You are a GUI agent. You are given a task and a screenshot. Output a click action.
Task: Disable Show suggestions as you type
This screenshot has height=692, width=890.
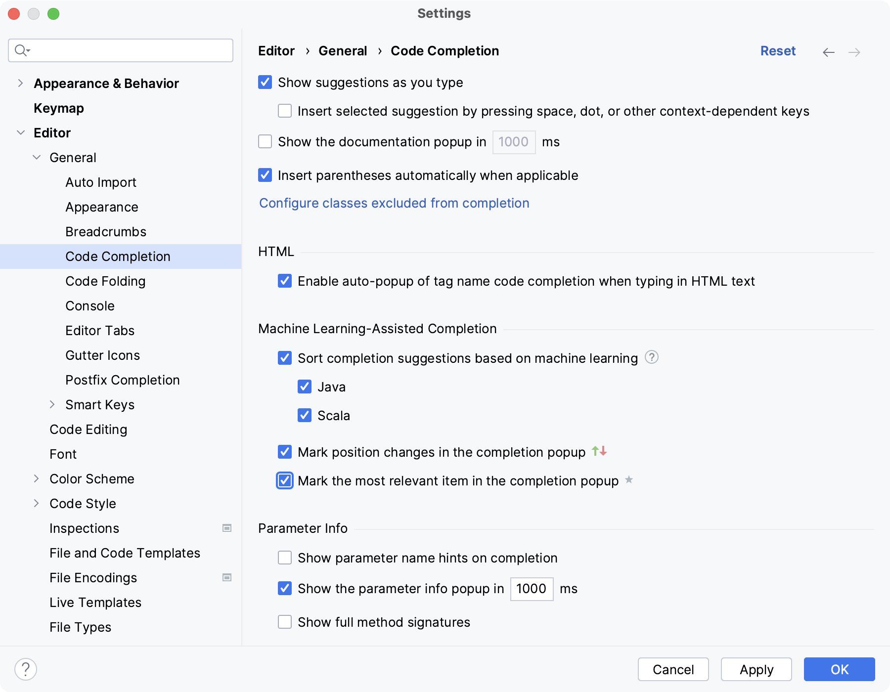tap(265, 83)
